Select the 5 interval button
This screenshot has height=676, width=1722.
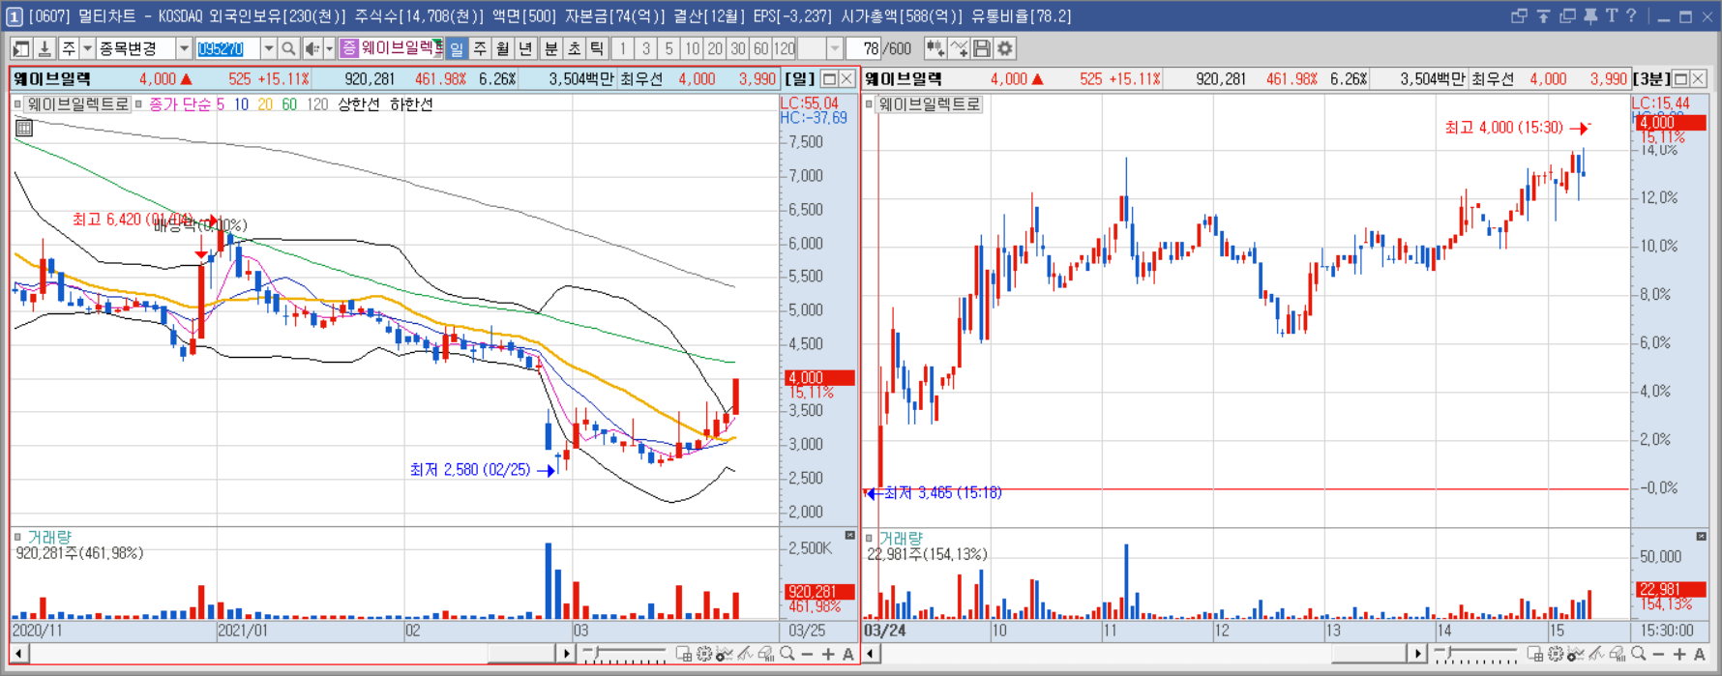(668, 48)
